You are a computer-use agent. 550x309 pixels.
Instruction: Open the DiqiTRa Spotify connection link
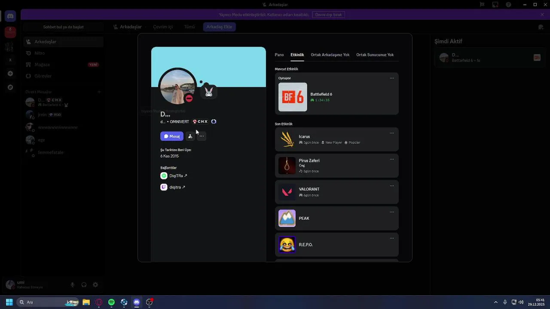coord(178,176)
